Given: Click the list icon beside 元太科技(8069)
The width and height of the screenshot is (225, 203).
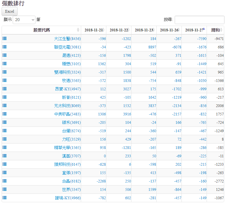Looking at the screenshot, I should (x=4, y=106).
